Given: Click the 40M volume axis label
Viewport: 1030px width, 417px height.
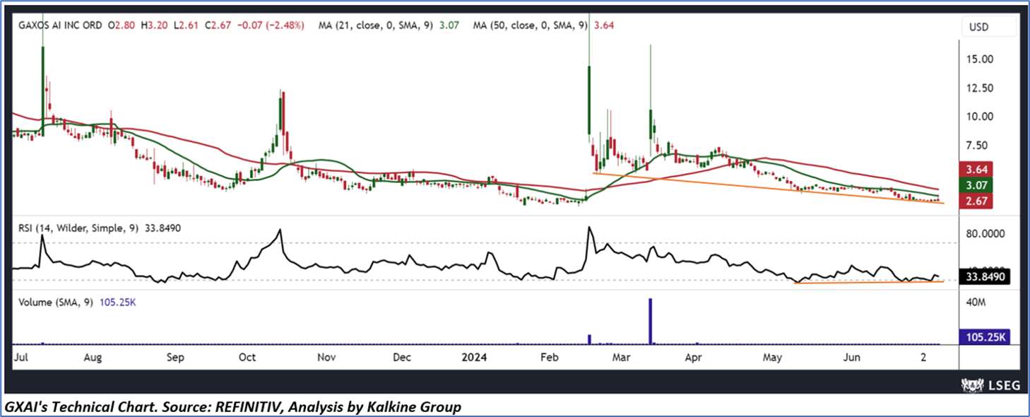Looking at the screenshot, I should pyautogui.click(x=976, y=303).
